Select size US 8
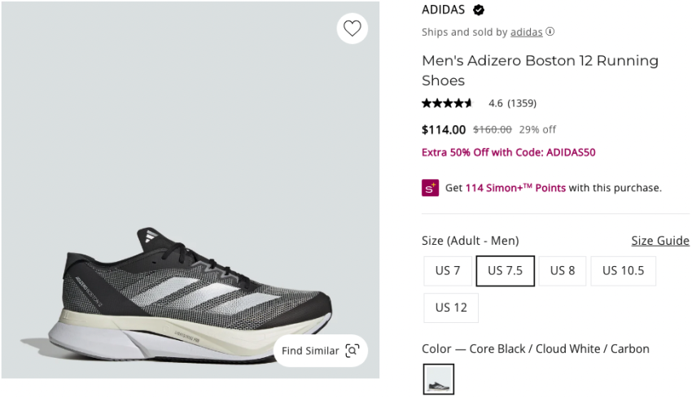 coord(562,271)
